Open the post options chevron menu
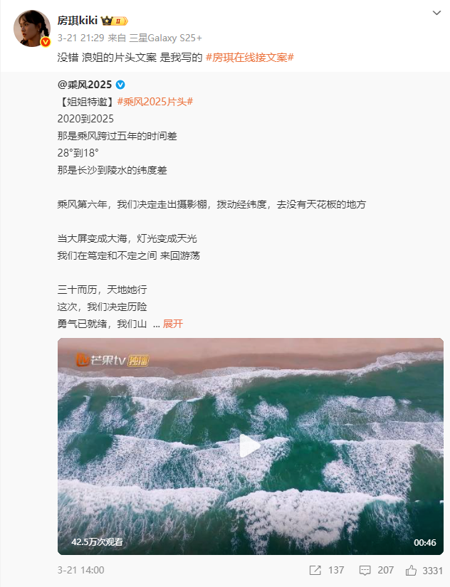 pyautogui.click(x=436, y=13)
